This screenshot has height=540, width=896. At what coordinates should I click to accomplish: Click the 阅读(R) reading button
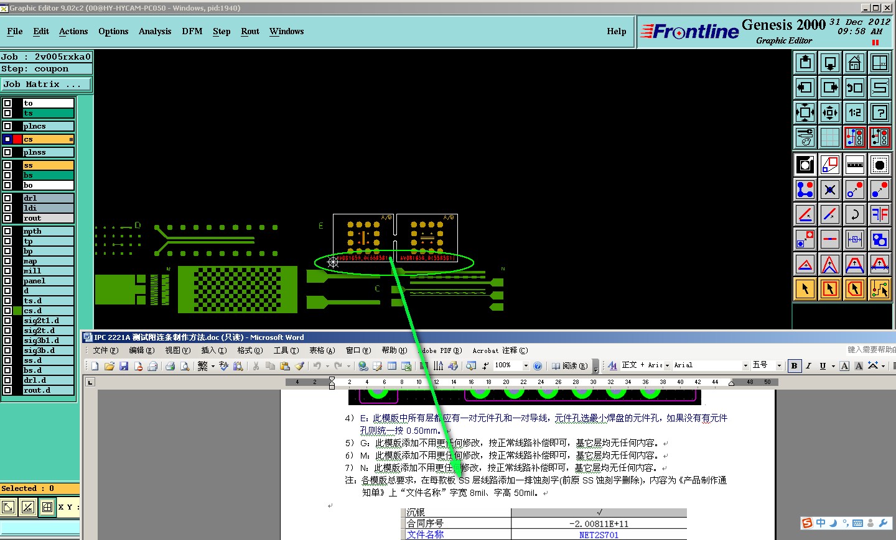point(569,366)
